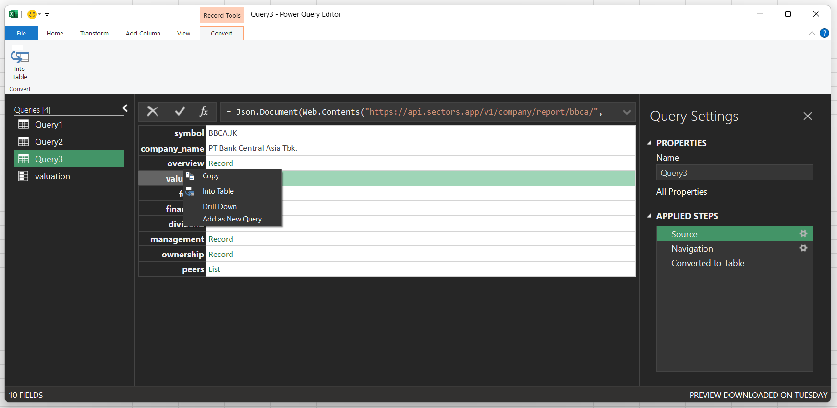Open the quick access toolbar customize arrow
Viewport: 837px width, 408px height.
pos(47,15)
